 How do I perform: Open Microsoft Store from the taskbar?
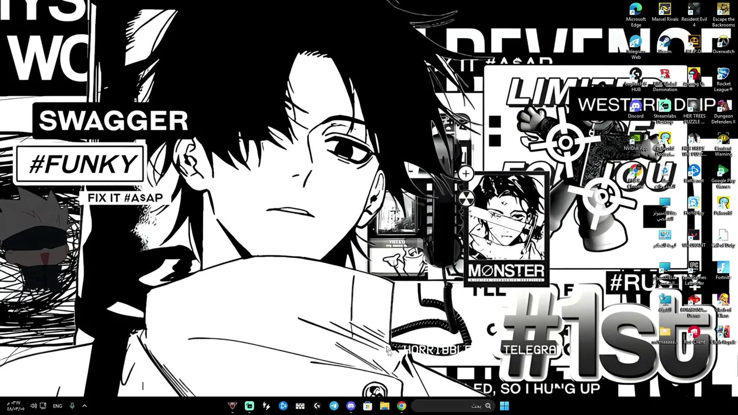point(368,406)
